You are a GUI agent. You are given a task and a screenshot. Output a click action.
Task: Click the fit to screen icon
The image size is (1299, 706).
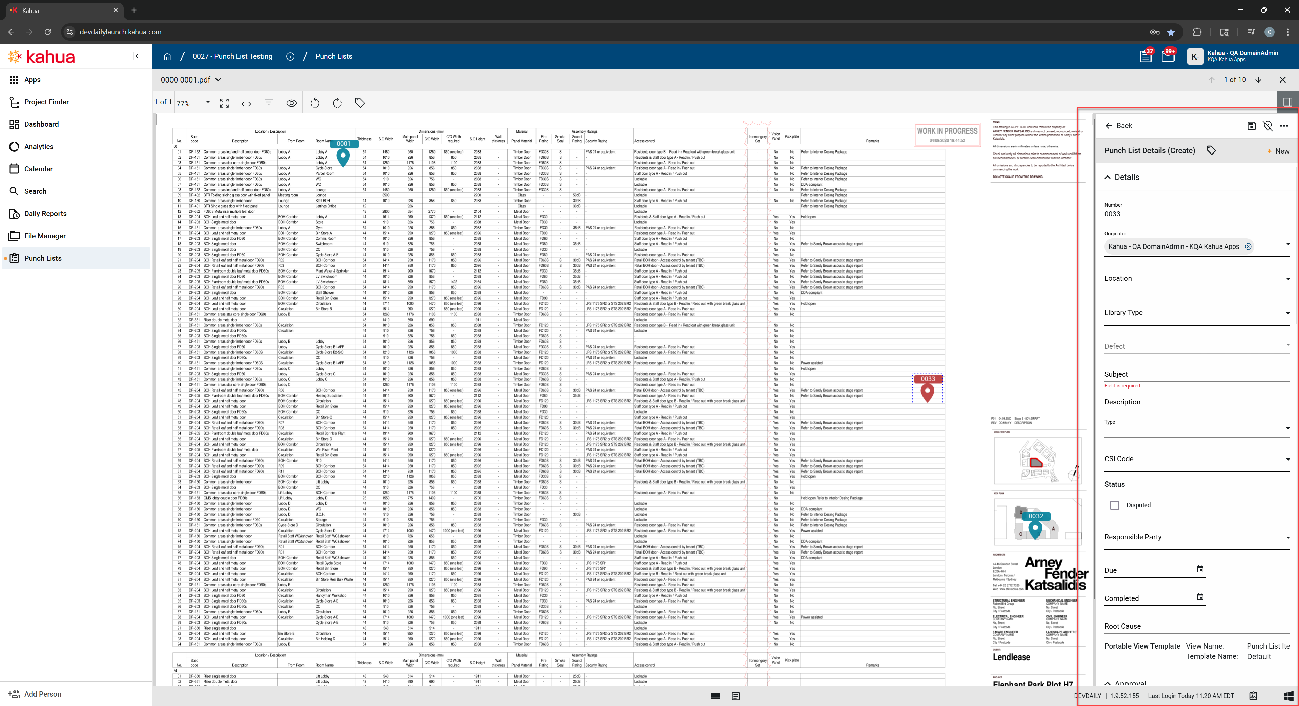coord(224,103)
